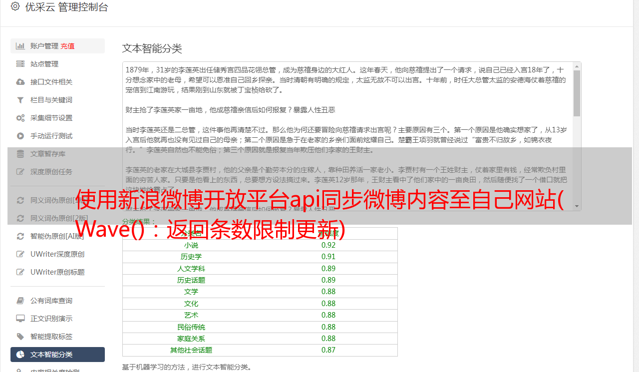Image resolution: width=639 pixels, height=372 pixels.
Task: Click the 民俗传统 category cell
Action: [x=191, y=327]
